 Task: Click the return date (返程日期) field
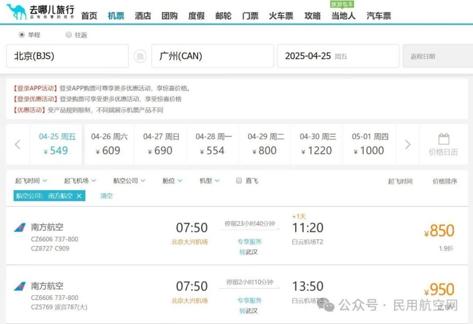[x=438, y=56]
